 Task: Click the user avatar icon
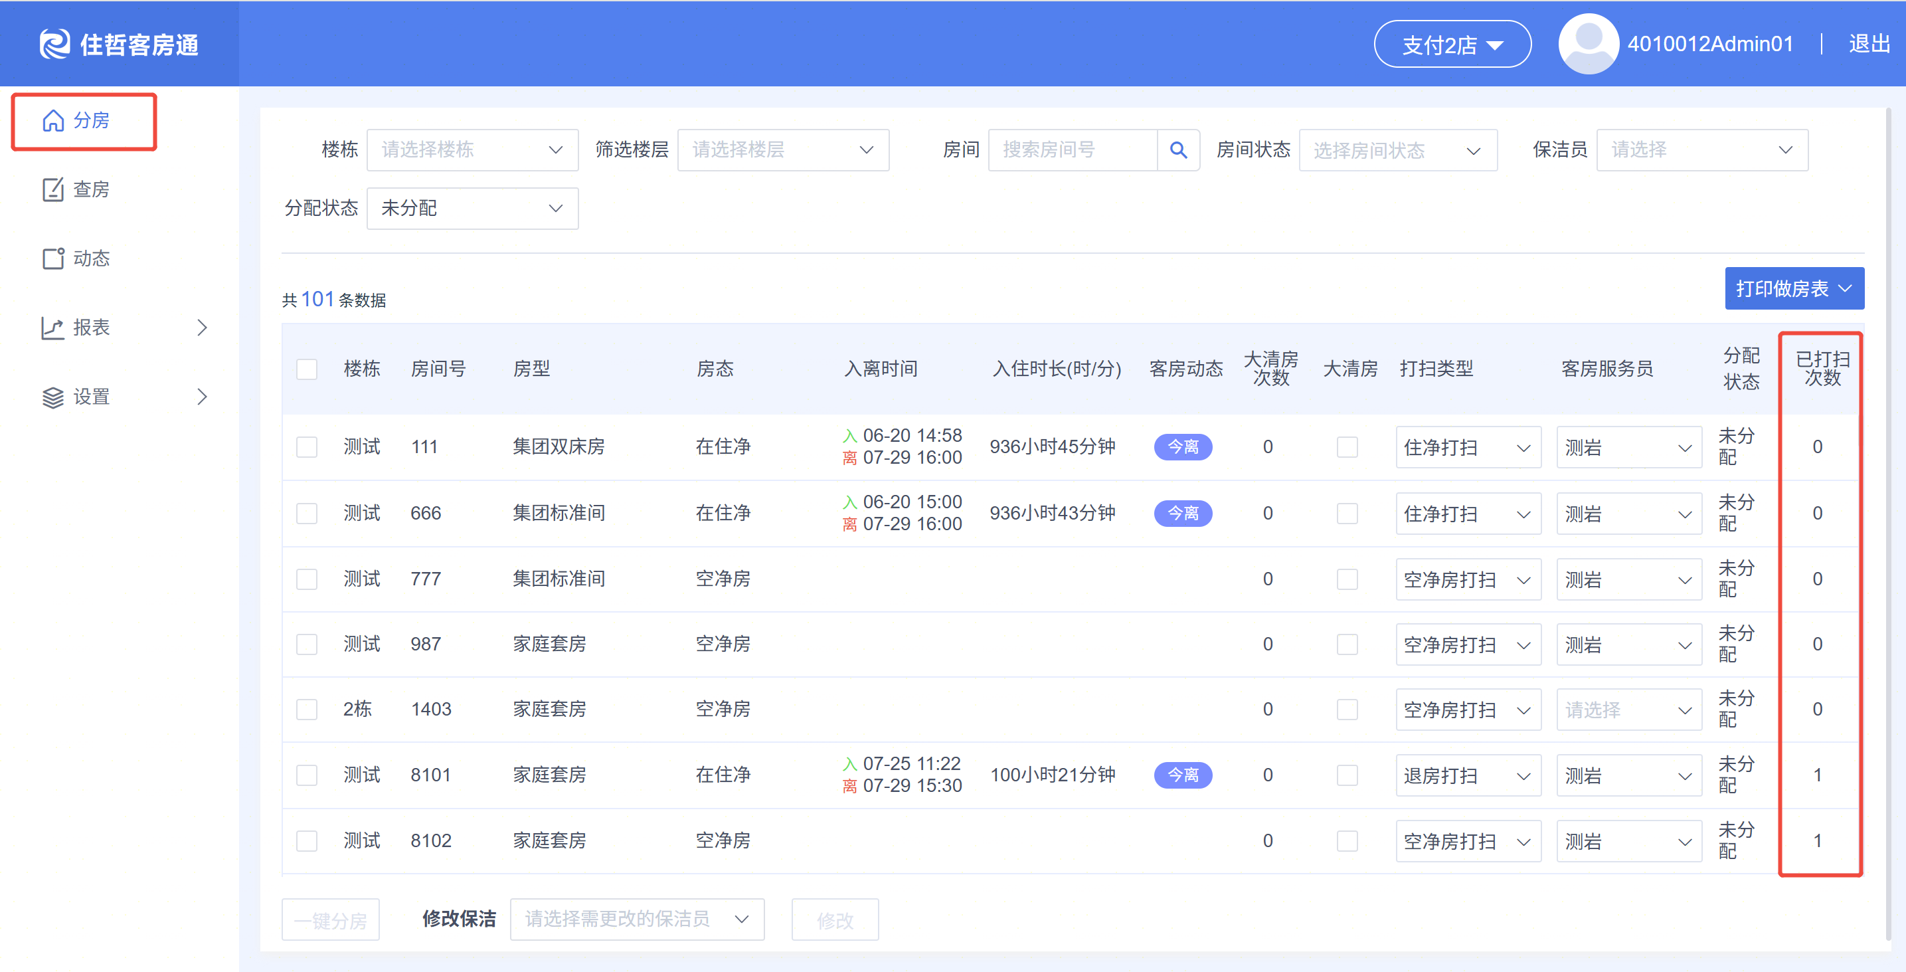click(1589, 45)
